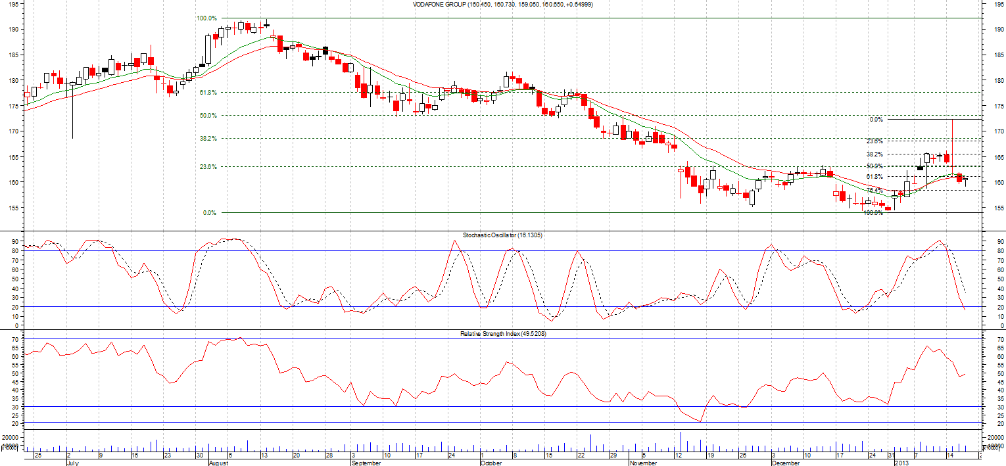The height and width of the screenshot is (466, 1006).
Task: Click the long 50.0% Fibonacci label near 173
Action: pyautogui.click(x=208, y=116)
